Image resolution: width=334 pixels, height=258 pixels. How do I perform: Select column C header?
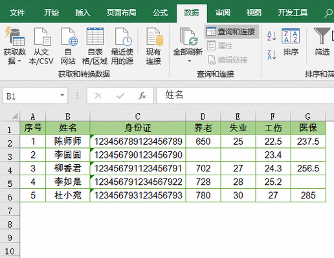coord(138,116)
